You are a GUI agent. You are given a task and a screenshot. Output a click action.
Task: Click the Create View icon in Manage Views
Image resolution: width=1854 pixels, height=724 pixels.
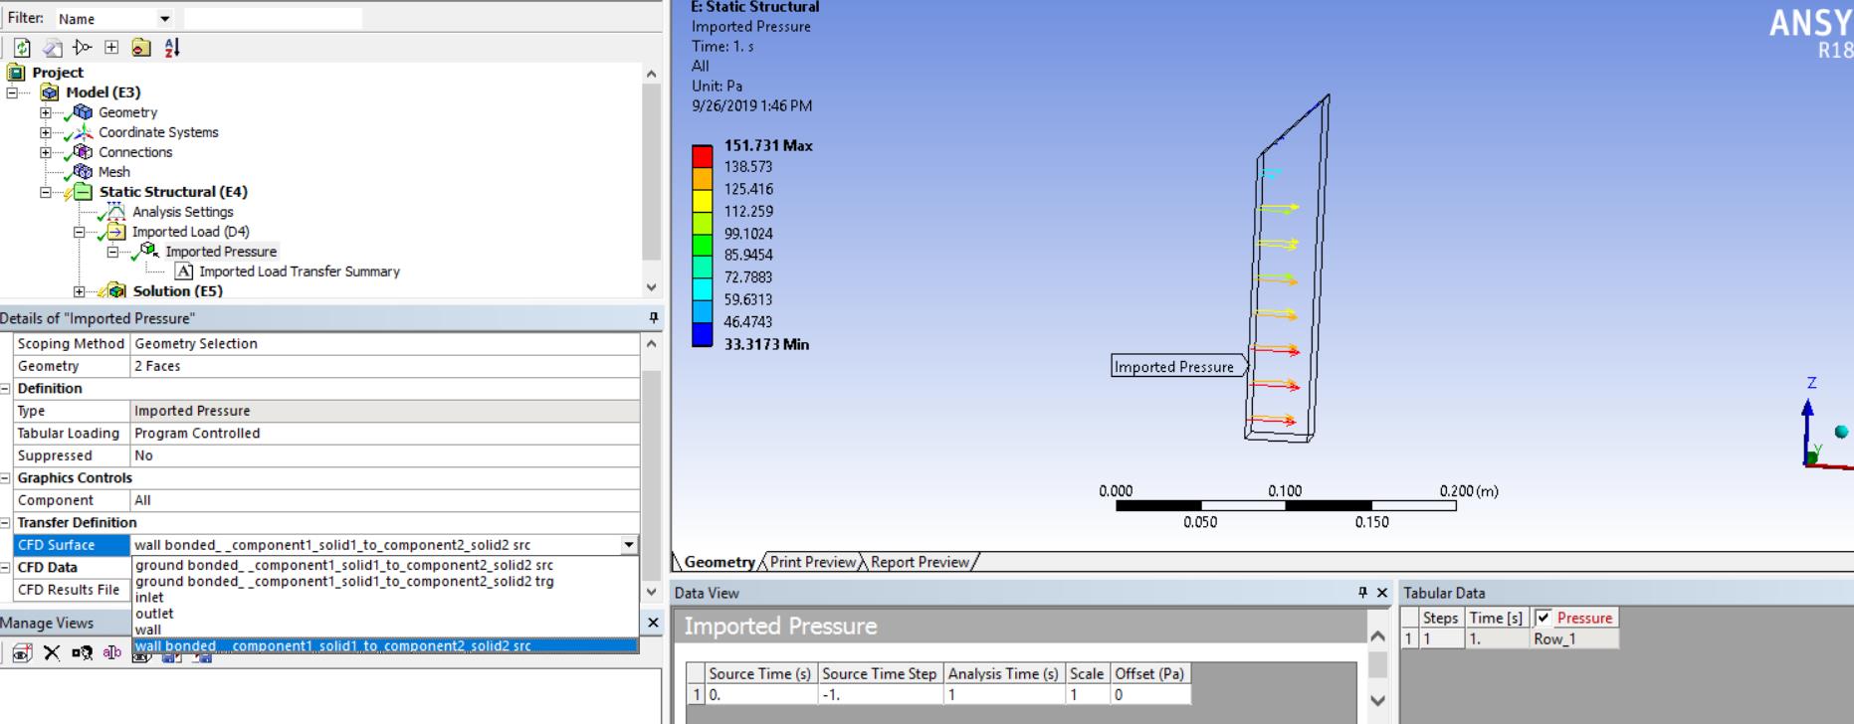(x=23, y=652)
